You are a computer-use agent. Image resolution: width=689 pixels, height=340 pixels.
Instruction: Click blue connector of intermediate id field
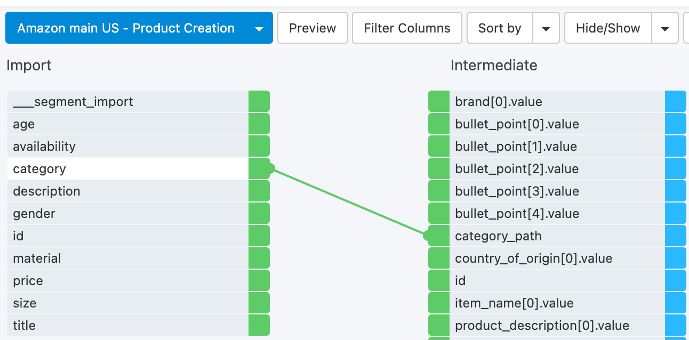pyautogui.click(x=676, y=281)
